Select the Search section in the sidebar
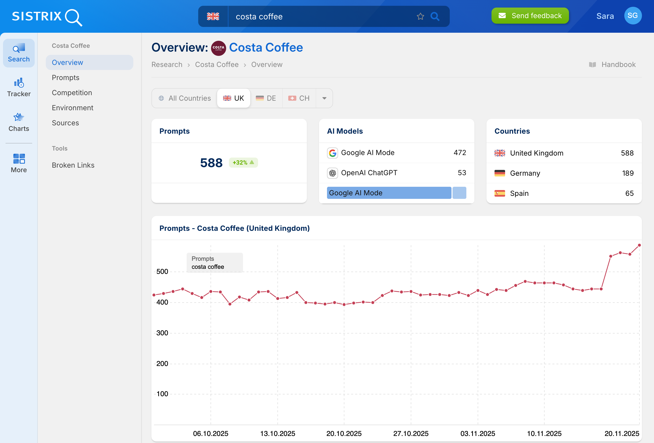Image resolution: width=654 pixels, height=443 pixels. 19,52
